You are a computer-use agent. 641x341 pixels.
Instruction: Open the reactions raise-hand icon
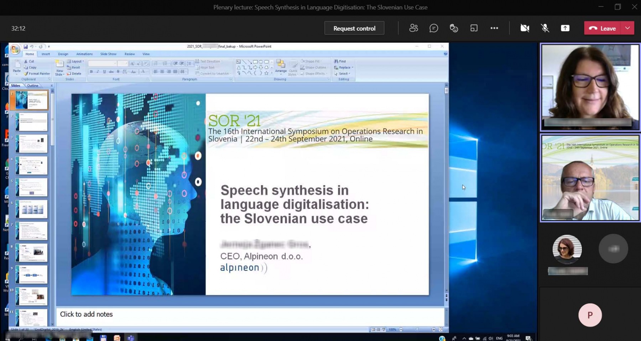(x=454, y=28)
